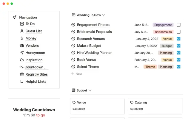Image resolution: width=191 pixels, height=119 pixels.
Task: Uncheck the Select Theme checkbox
Action: (178, 67)
